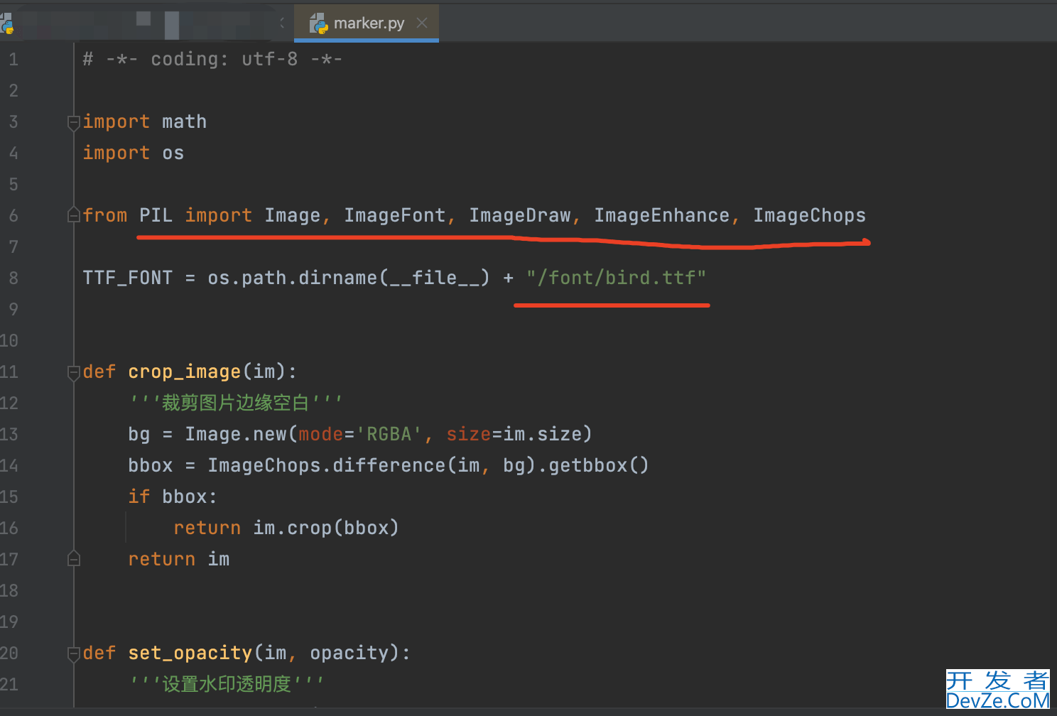Collapse the set_opacity function fold marker
The width and height of the screenshot is (1057, 716).
click(x=73, y=653)
